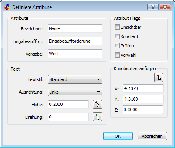Select the X coordinate field
The image size is (175, 148).
tap(143, 88)
